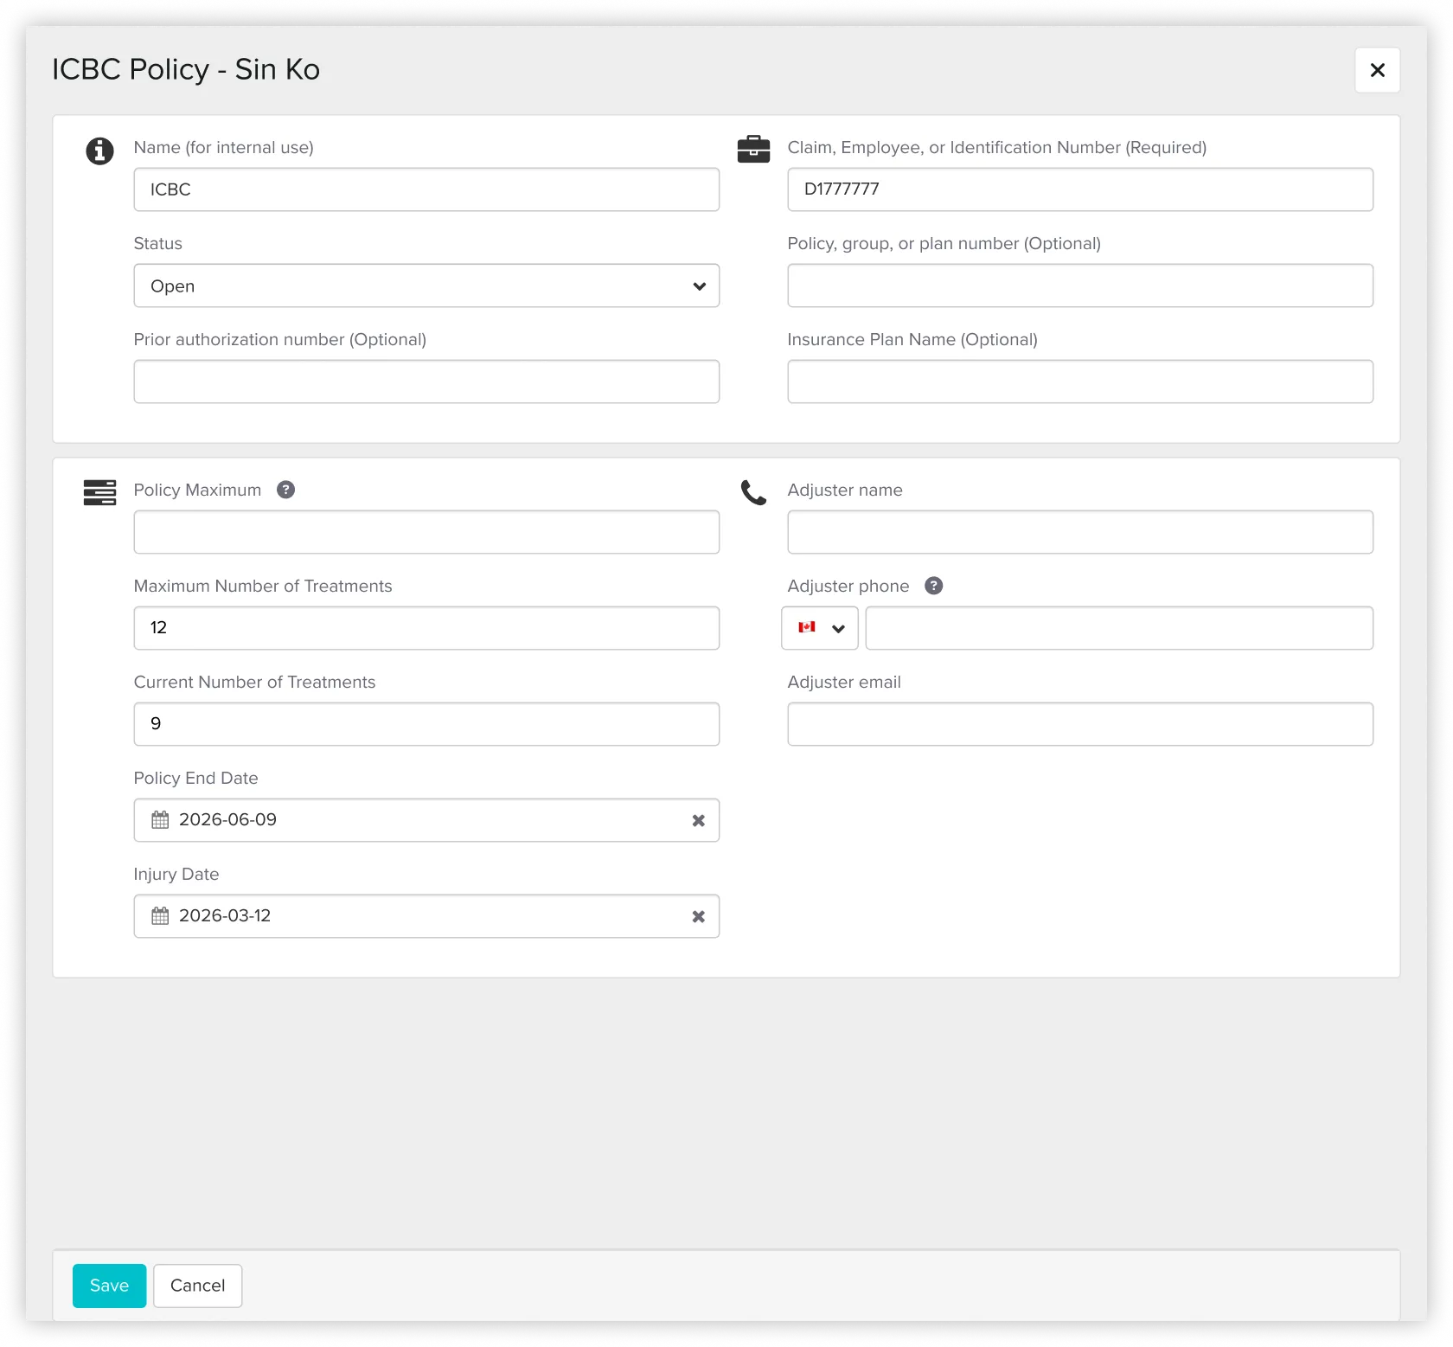Image resolution: width=1453 pixels, height=1347 pixels.
Task: Click the info circle icon
Action: click(99, 151)
